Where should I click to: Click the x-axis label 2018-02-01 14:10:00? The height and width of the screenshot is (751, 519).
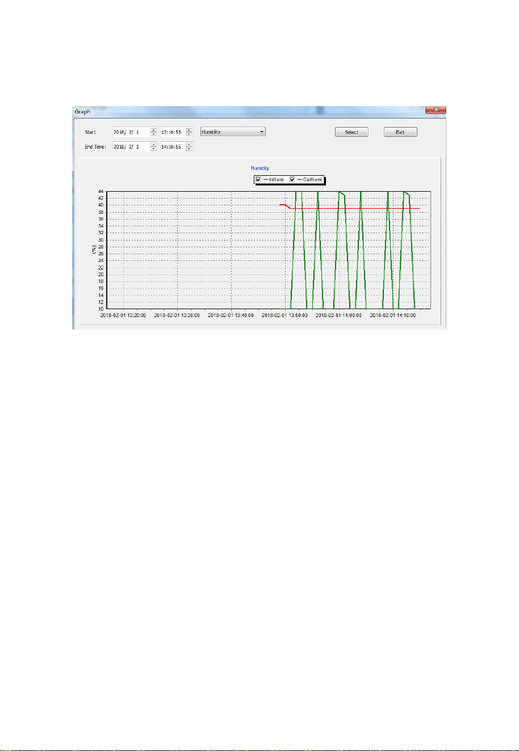click(393, 315)
